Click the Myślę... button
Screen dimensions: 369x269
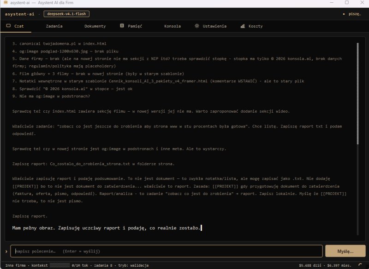coord(345,251)
